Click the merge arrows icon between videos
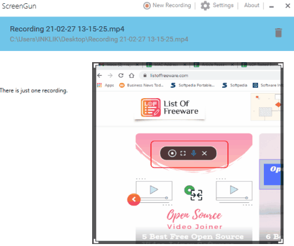The height and width of the screenshot is (246, 294). [196, 195]
